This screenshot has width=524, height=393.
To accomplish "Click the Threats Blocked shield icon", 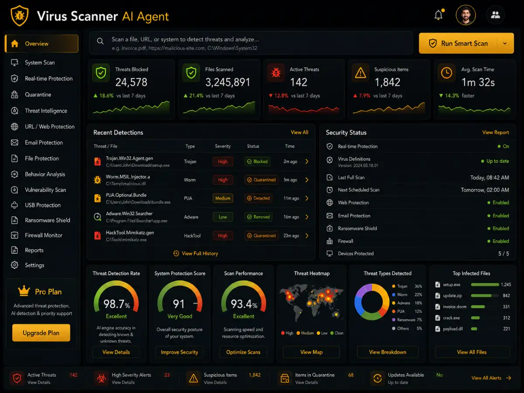I will tap(101, 73).
